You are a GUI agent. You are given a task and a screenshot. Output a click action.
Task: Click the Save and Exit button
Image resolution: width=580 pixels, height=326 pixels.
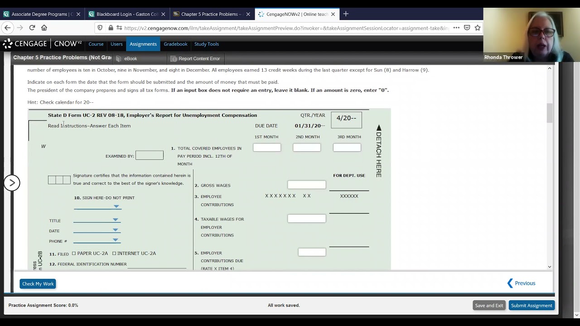[x=489, y=306]
